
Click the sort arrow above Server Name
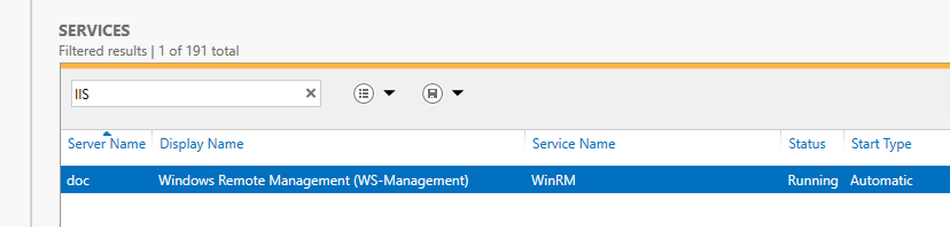point(107,134)
